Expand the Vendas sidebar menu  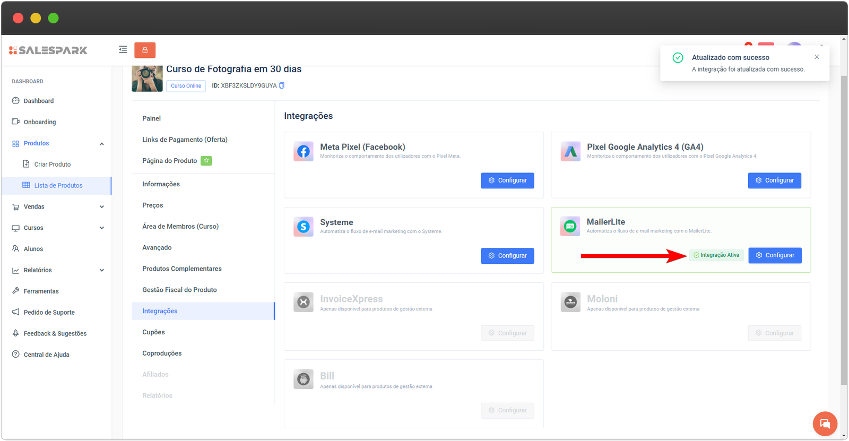tap(102, 207)
